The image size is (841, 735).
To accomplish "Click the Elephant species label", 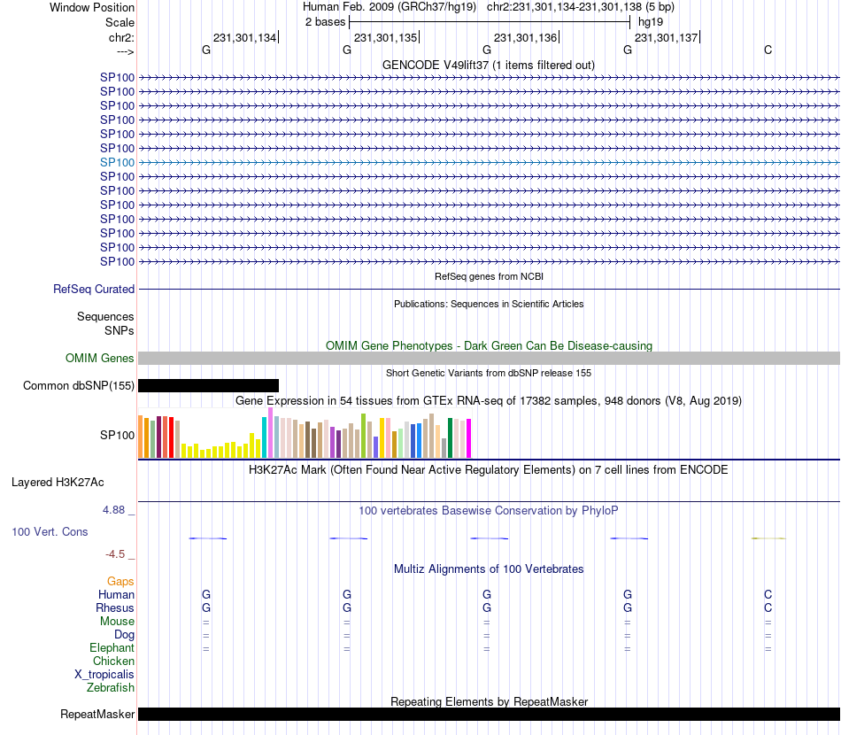I will pos(112,648).
